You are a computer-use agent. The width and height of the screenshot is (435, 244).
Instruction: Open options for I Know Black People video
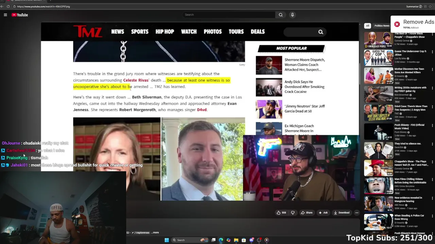coord(432,34)
